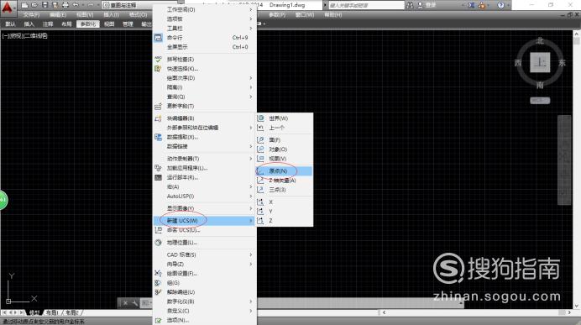Click the Undo arrow icon

pyautogui.click(x=76, y=5)
